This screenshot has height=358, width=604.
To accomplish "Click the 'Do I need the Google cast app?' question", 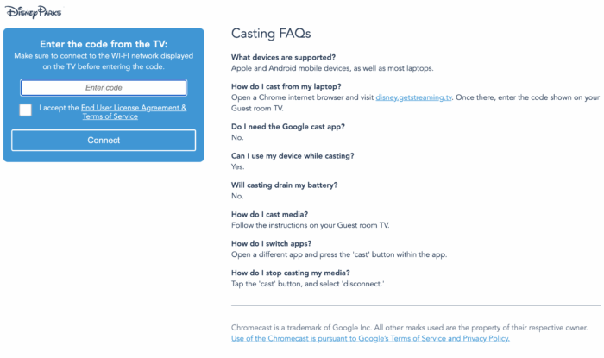I will click(287, 127).
